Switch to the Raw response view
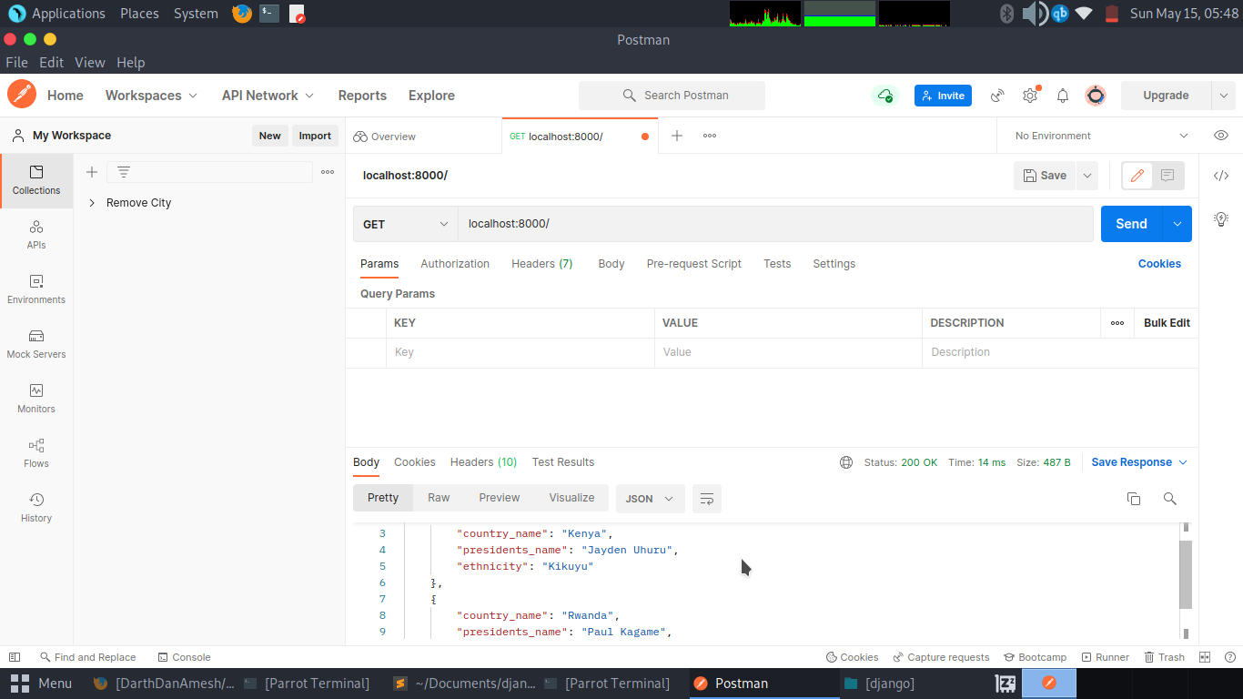The width and height of the screenshot is (1243, 699). coord(438,498)
